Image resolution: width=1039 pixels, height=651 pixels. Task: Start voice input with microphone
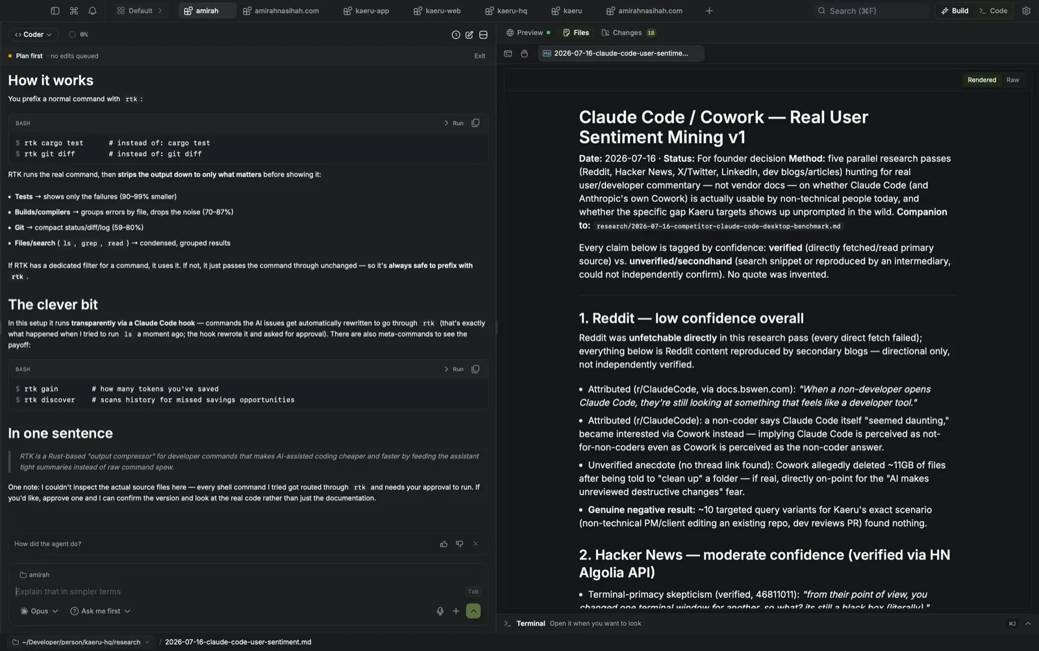440,611
